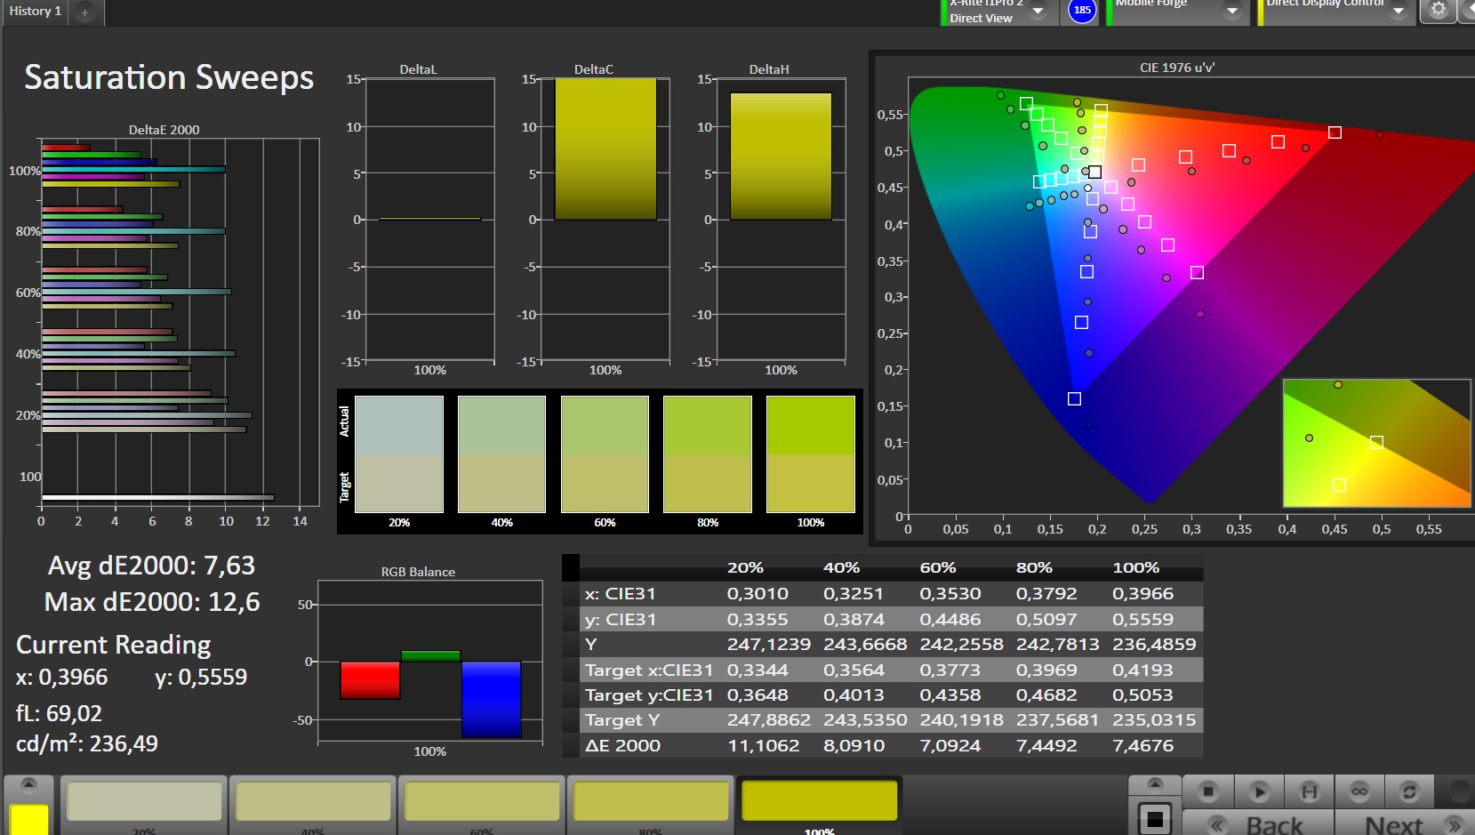1475x835 pixels.
Task: Click the refresh cycle icon
Action: pyautogui.click(x=1409, y=791)
